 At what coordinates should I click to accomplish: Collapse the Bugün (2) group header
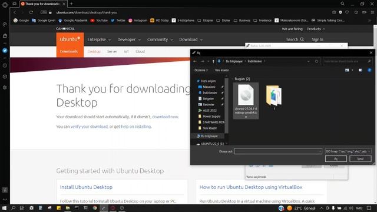242,79
